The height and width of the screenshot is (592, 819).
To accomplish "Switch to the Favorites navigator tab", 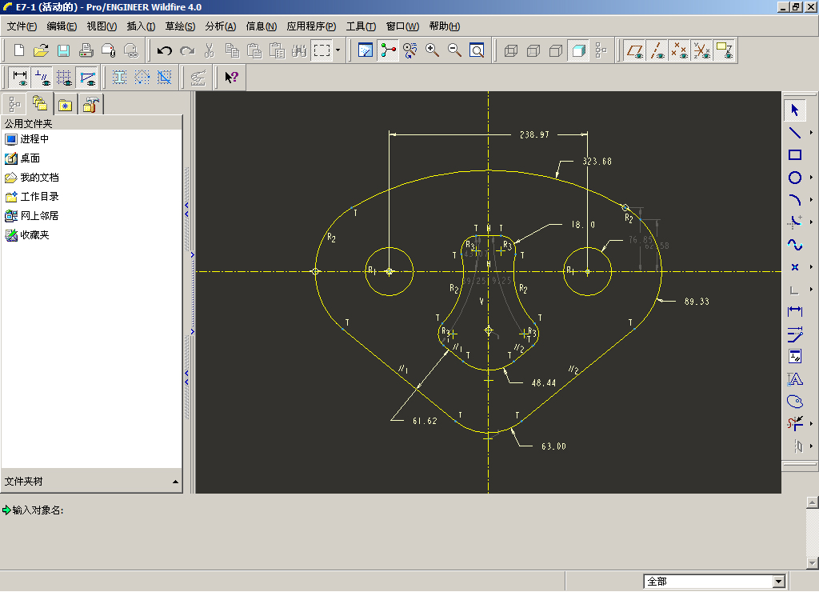I will tap(64, 104).
